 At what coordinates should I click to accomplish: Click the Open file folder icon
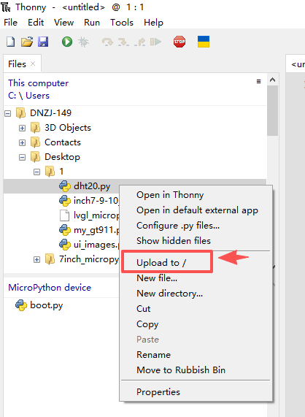pyautogui.click(x=27, y=42)
